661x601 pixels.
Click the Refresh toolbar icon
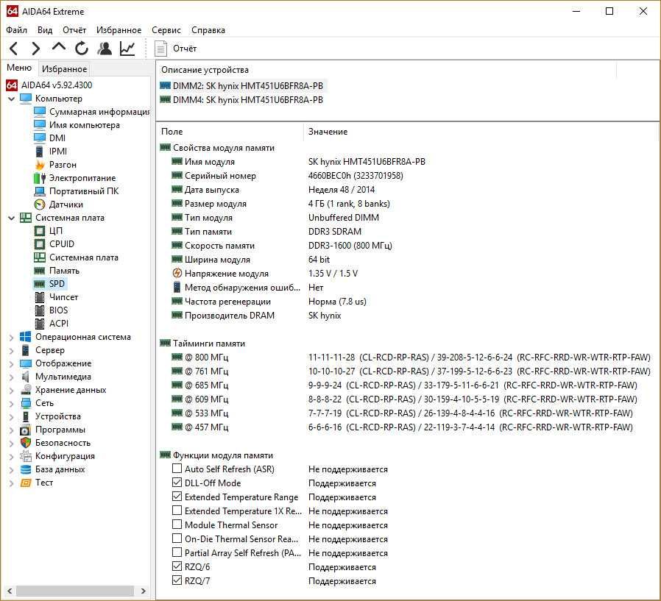(82, 49)
